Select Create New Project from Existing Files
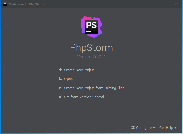The width and height of the screenshot is (183, 134). coord(94,88)
